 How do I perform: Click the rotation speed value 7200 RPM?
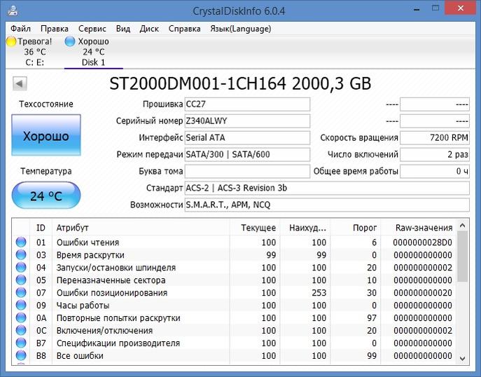435,137
